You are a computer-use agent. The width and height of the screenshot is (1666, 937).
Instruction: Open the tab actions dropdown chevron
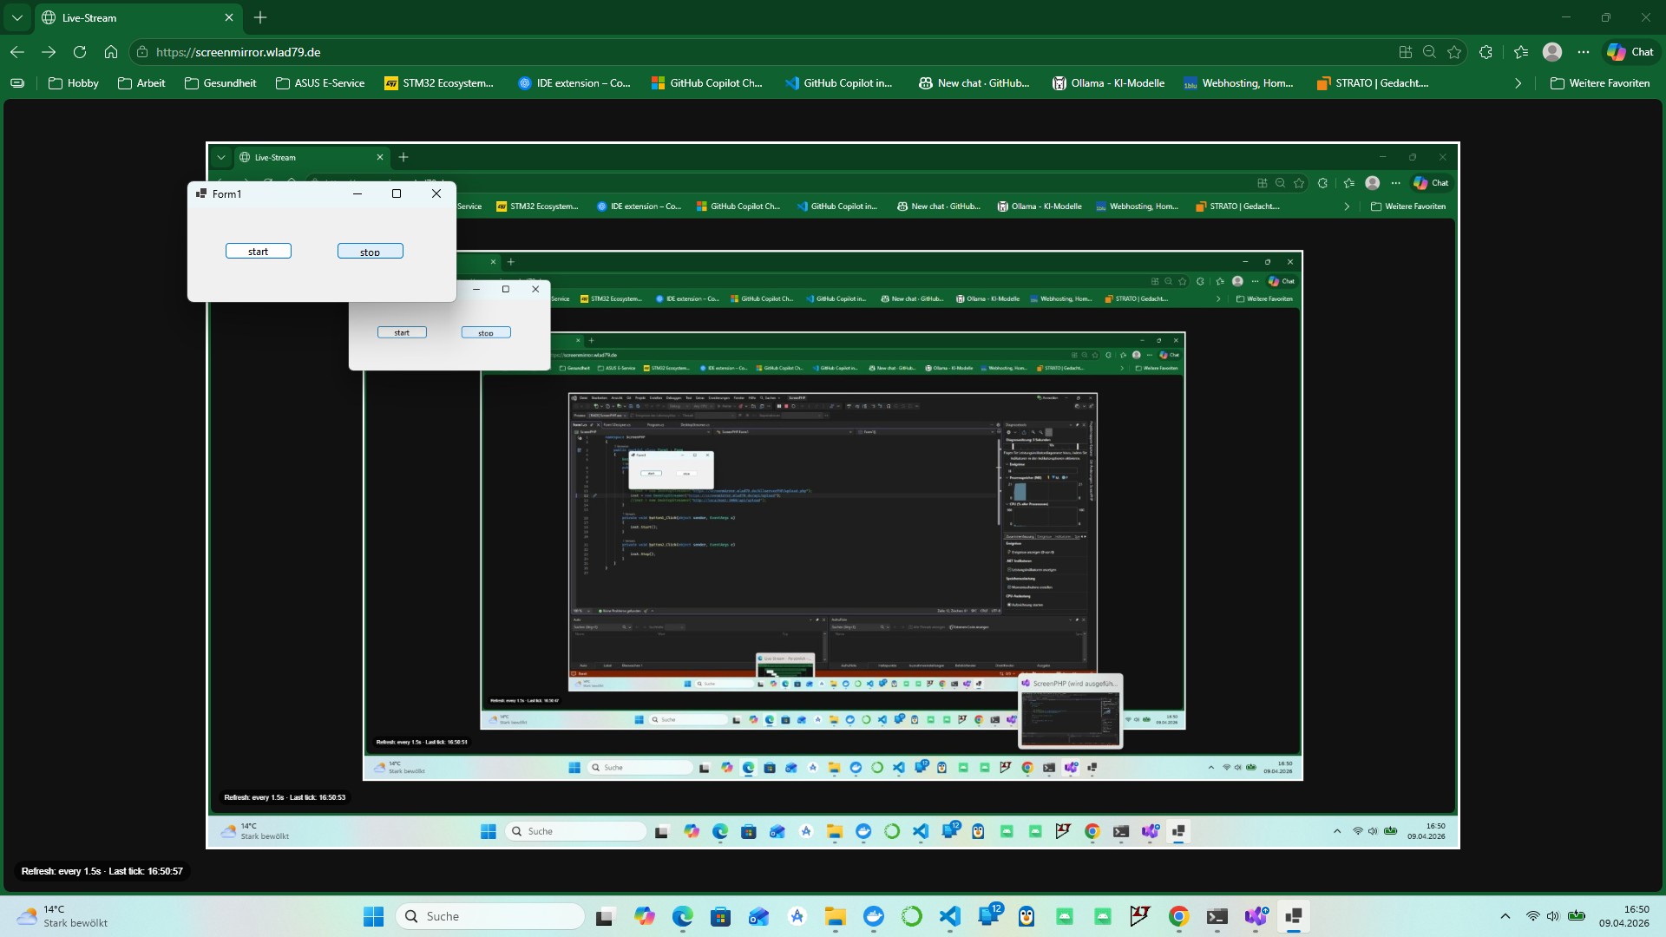click(x=17, y=17)
